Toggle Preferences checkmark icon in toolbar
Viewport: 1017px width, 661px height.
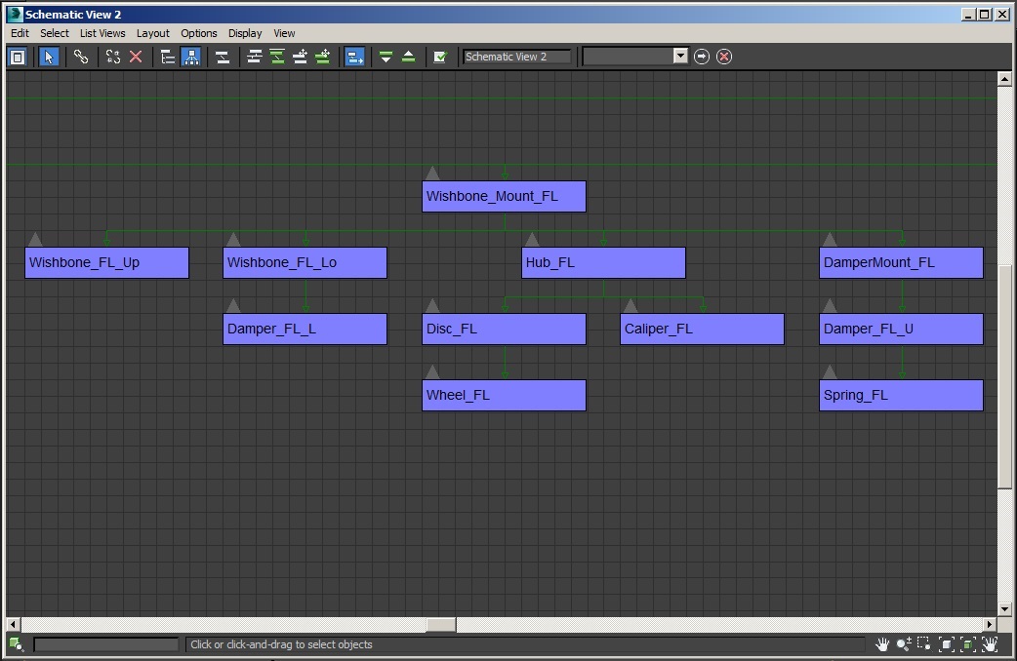[440, 57]
